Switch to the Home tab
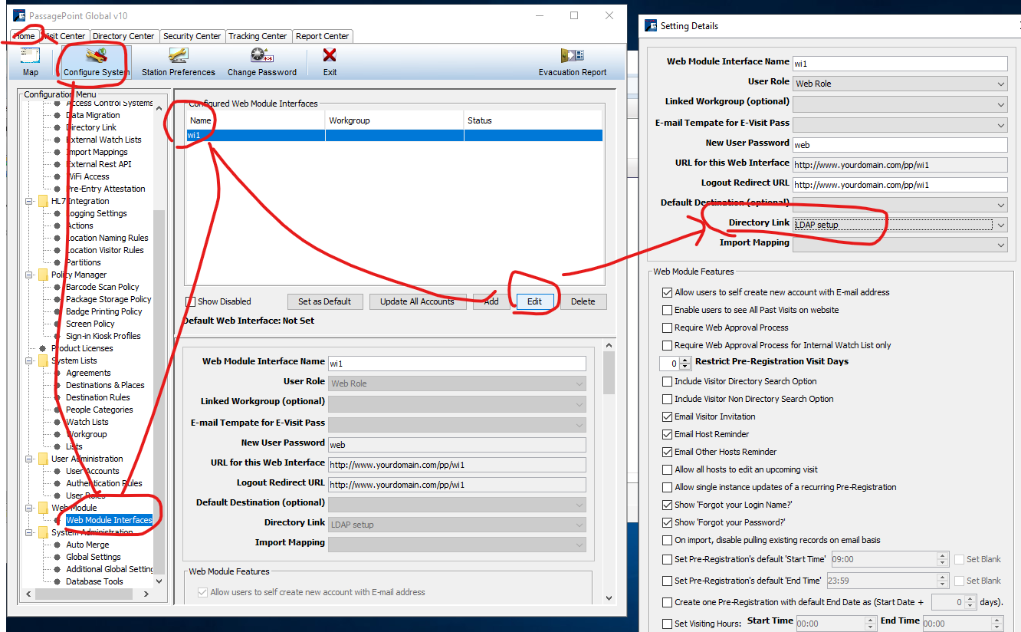This screenshot has width=1021, height=632. (x=25, y=36)
